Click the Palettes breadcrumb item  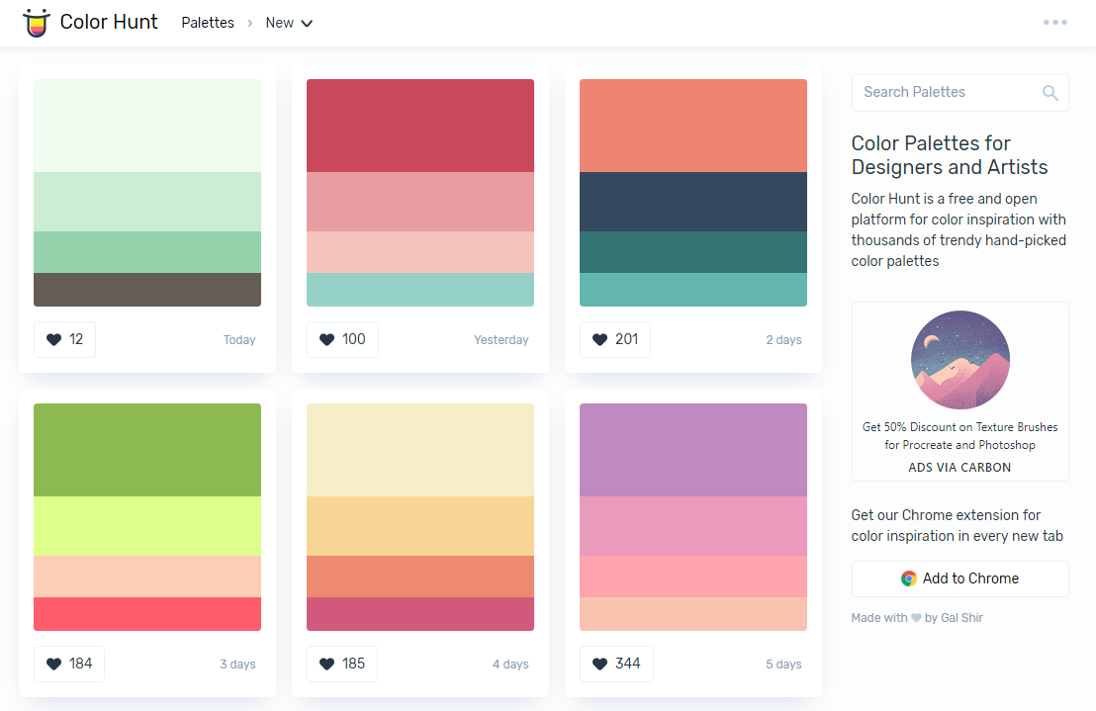(x=208, y=23)
